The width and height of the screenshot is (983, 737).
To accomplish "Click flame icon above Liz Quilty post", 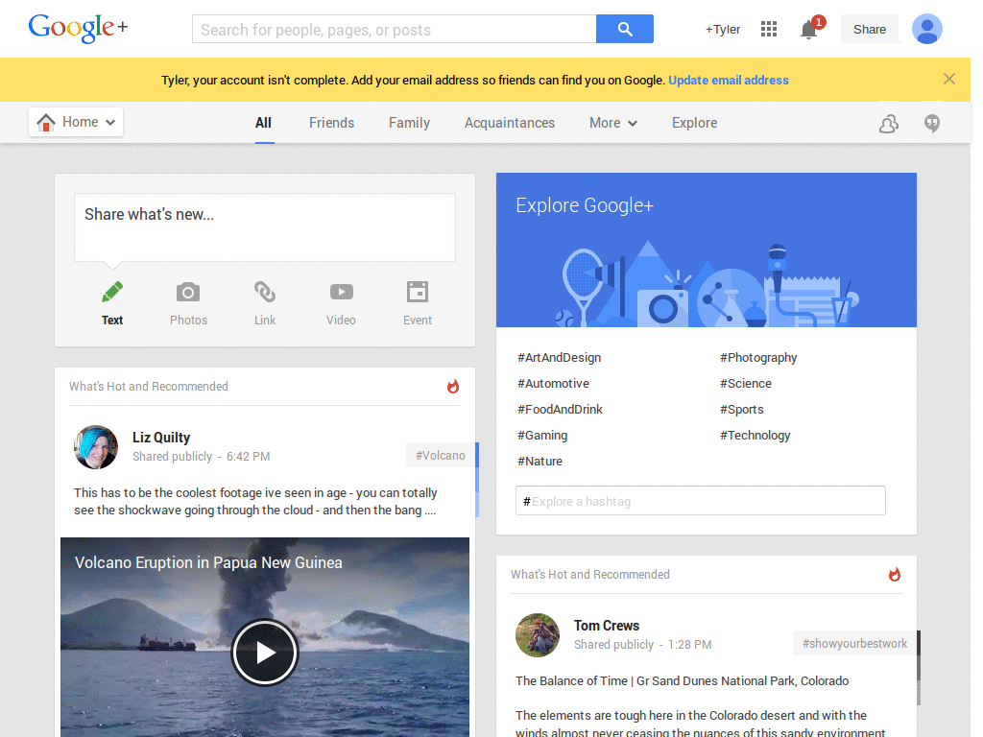I will point(453,386).
